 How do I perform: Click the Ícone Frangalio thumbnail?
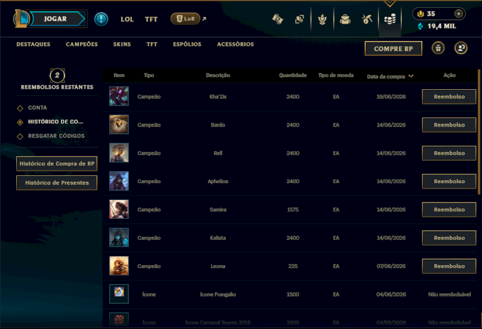[119, 294]
